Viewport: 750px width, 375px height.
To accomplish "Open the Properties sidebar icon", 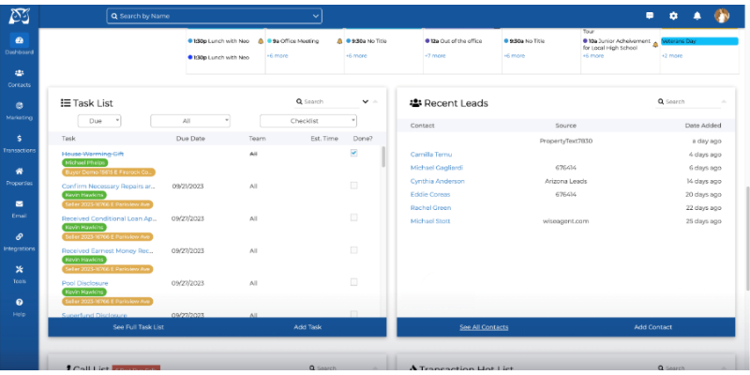I will click(x=20, y=175).
